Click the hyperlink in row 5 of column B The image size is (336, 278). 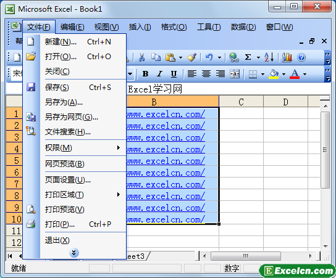[x=166, y=161]
